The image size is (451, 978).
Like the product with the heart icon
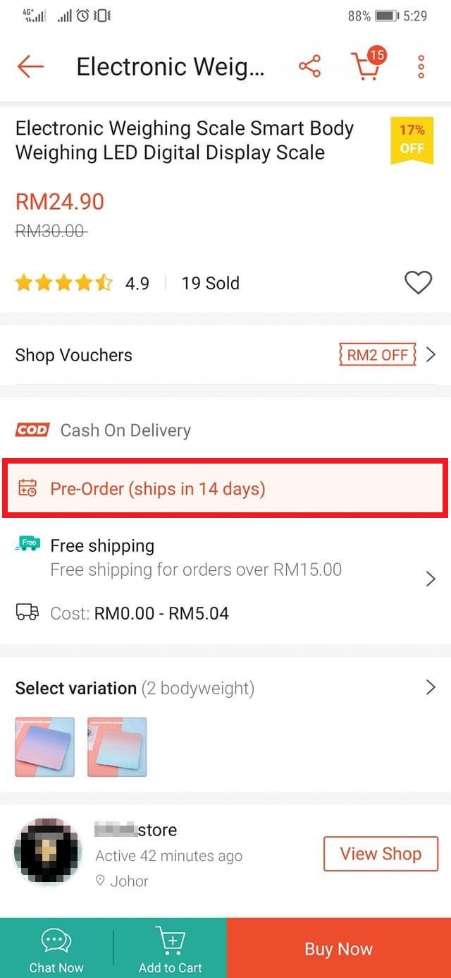pyautogui.click(x=418, y=283)
